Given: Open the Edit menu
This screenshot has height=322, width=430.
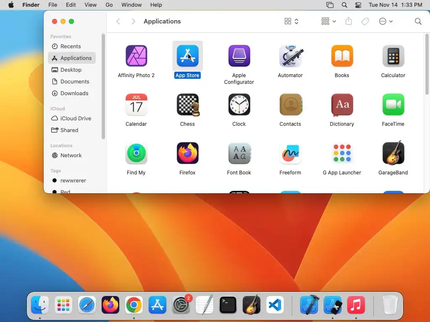Looking at the screenshot, I should [71, 5].
